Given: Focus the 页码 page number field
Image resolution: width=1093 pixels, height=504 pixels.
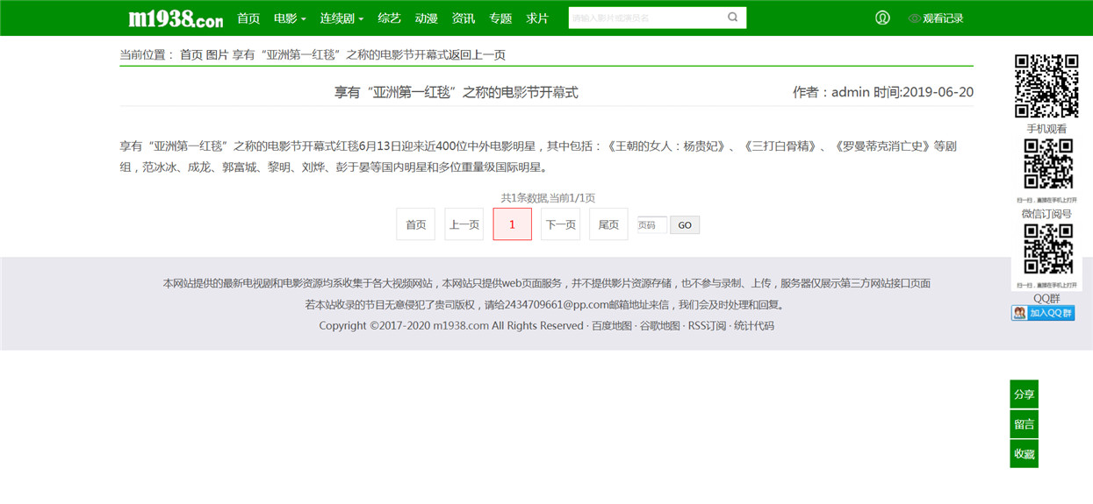Looking at the screenshot, I should pyautogui.click(x=652, y=224).
